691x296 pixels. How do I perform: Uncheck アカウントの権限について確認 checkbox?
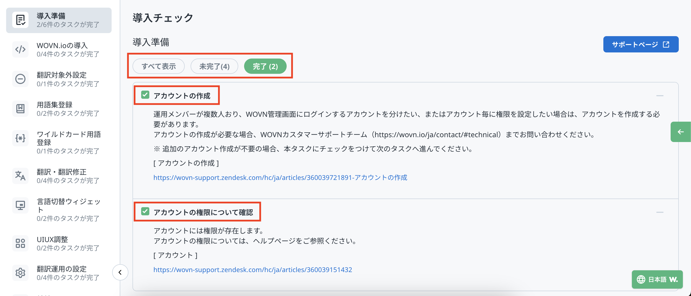point(145,211)
